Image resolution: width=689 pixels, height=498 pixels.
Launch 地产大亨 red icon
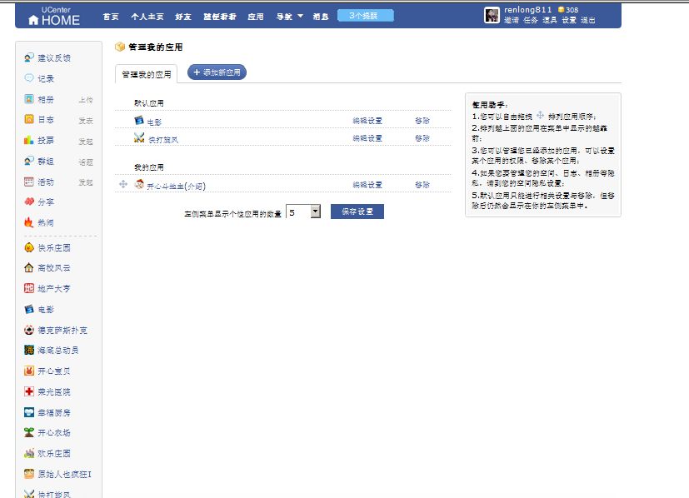[x=29, y=288]
